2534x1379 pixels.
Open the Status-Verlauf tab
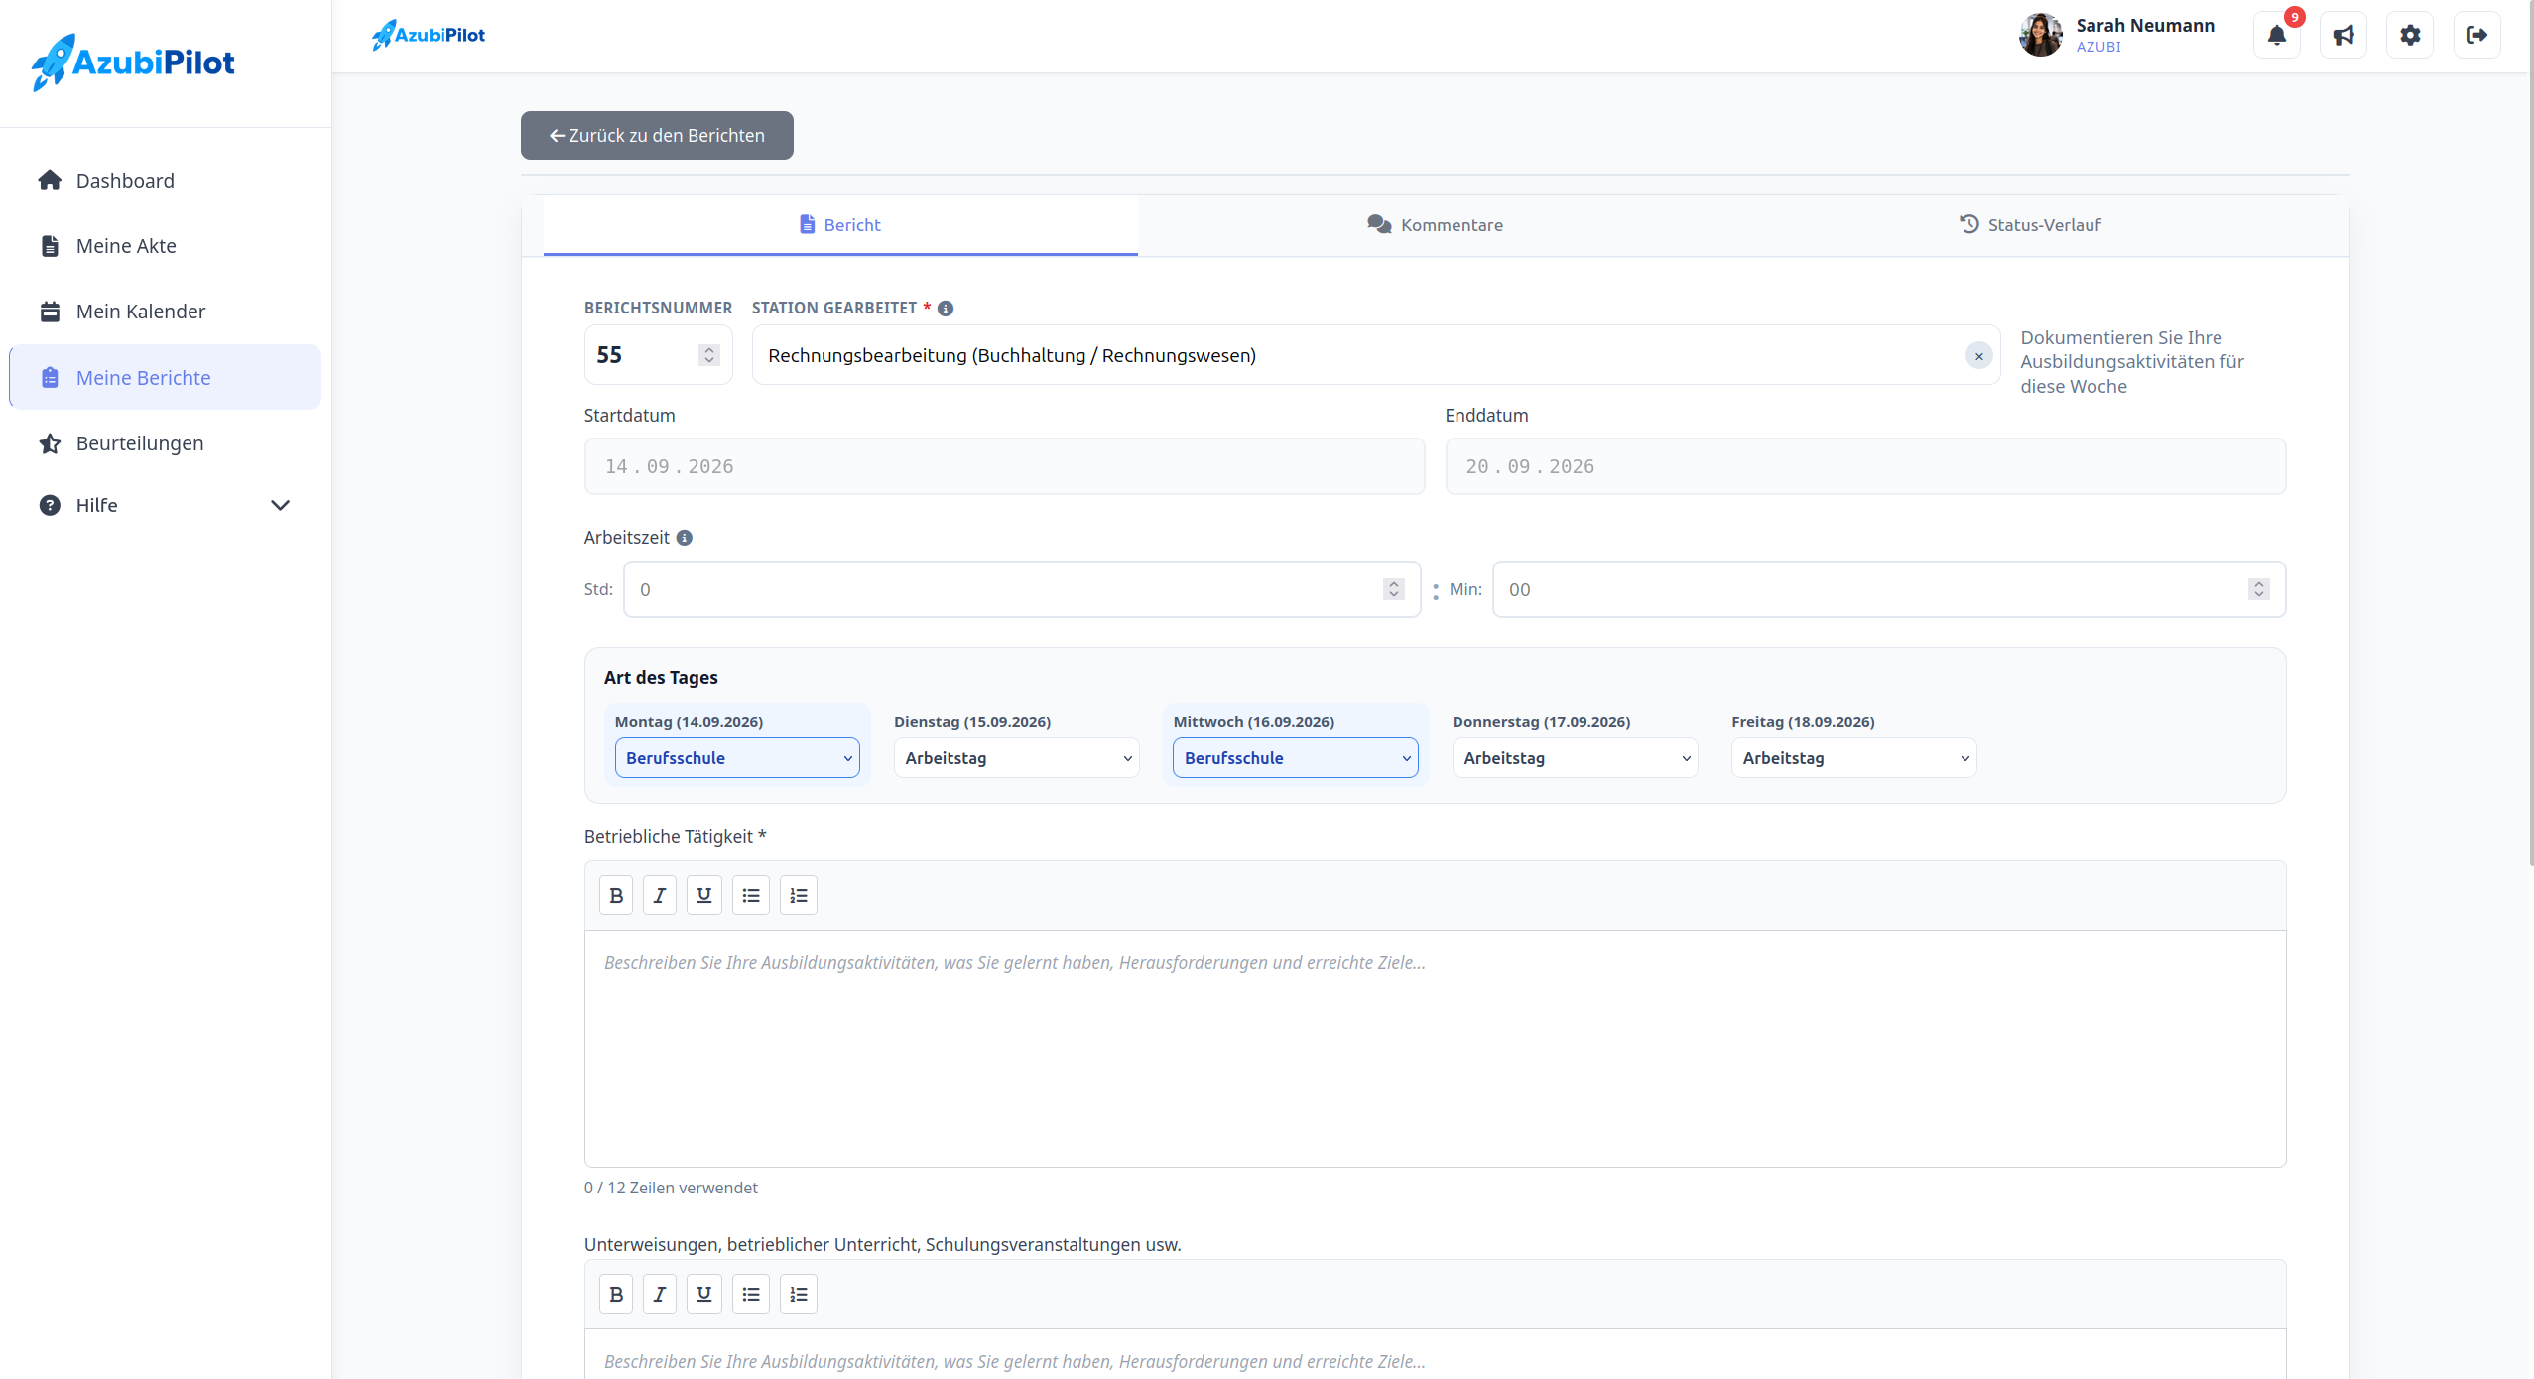point(2030,225)
